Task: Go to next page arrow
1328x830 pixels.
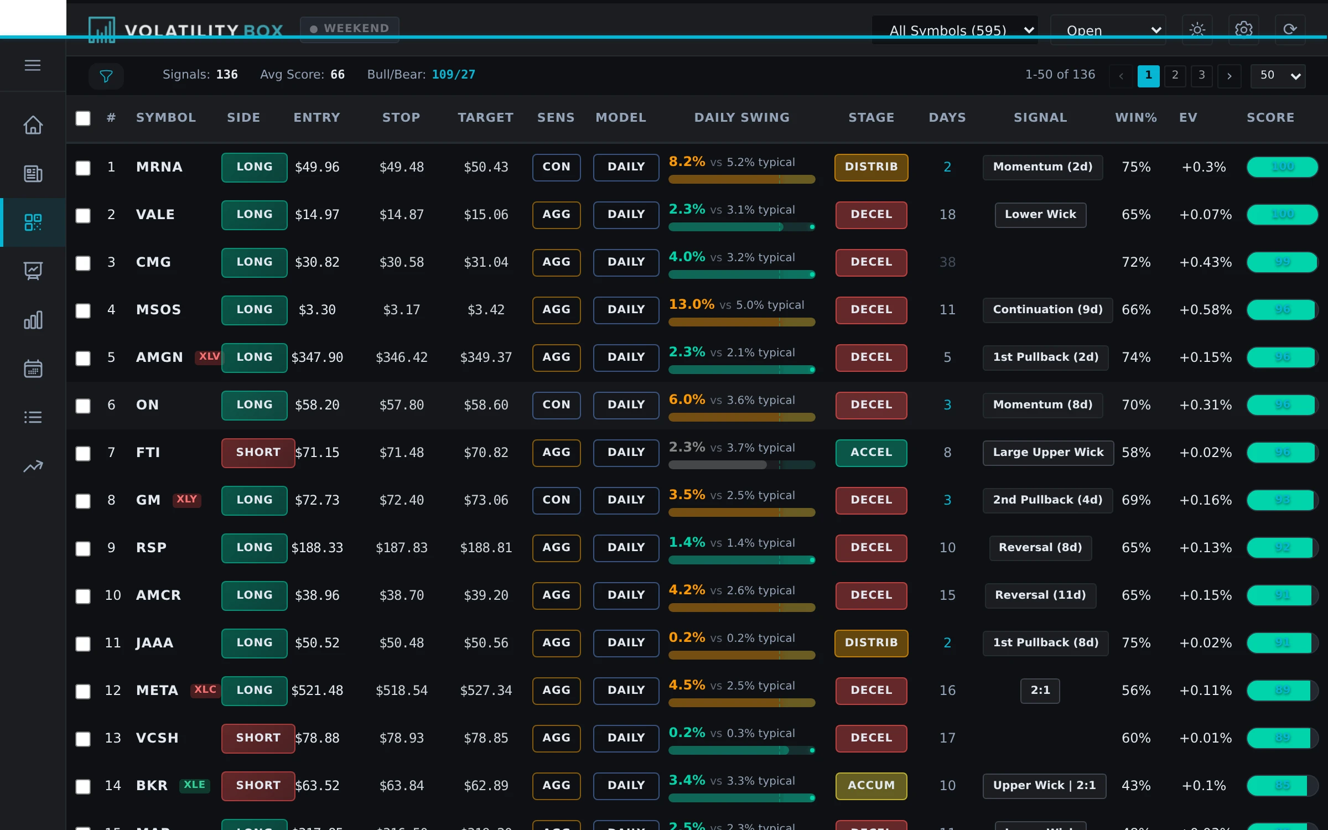Action: (1229, 76)
